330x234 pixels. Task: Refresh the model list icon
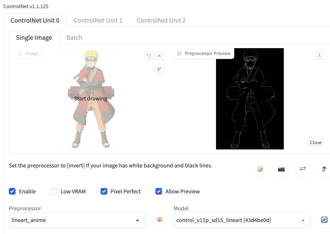pyautogui.click(x=324, y=220)
